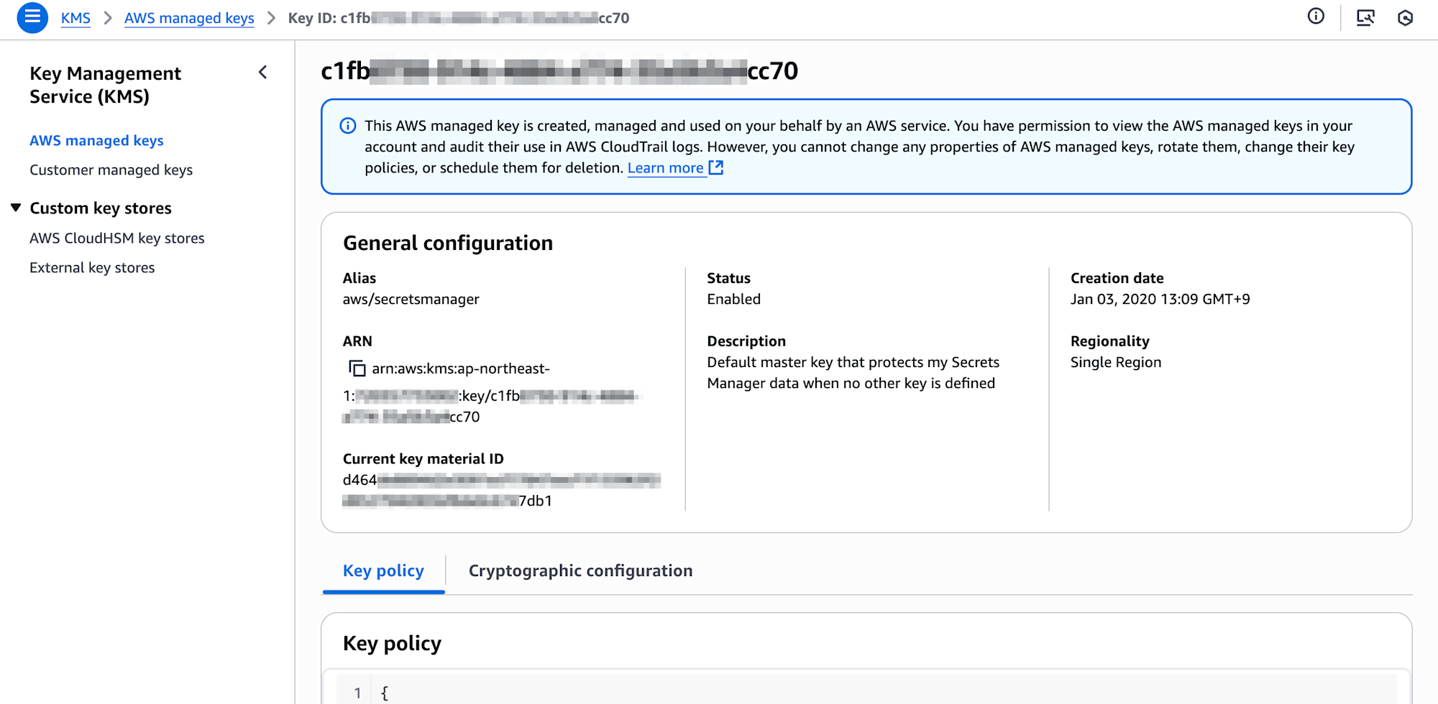Click the info icon in blue banner

coord(347,126)
